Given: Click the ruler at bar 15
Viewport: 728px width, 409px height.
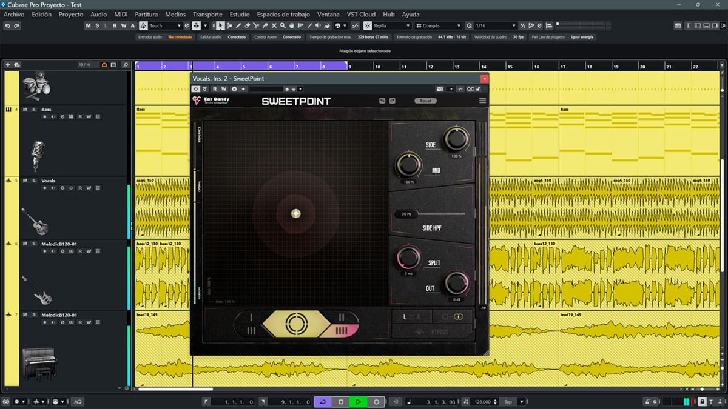Looking at the screenshot, I should [510, 67].
